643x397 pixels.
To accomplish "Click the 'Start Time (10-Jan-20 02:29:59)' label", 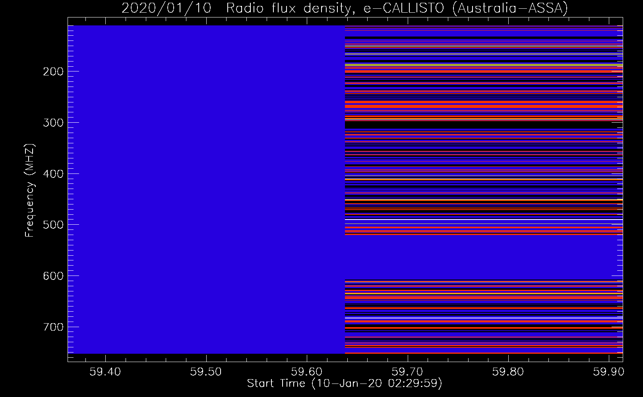I will click(x=345, y=384).
